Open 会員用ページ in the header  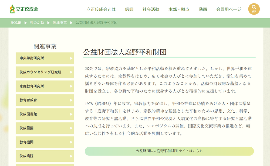click(x=229, y=9)
